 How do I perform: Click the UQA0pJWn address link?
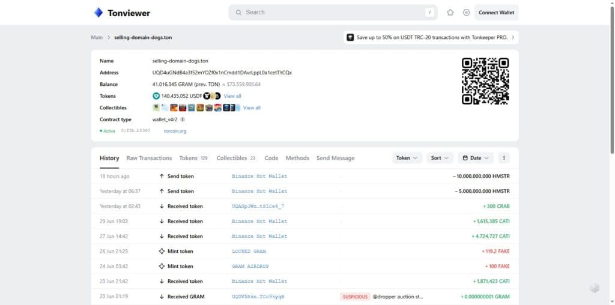click(x=258, y=206)
